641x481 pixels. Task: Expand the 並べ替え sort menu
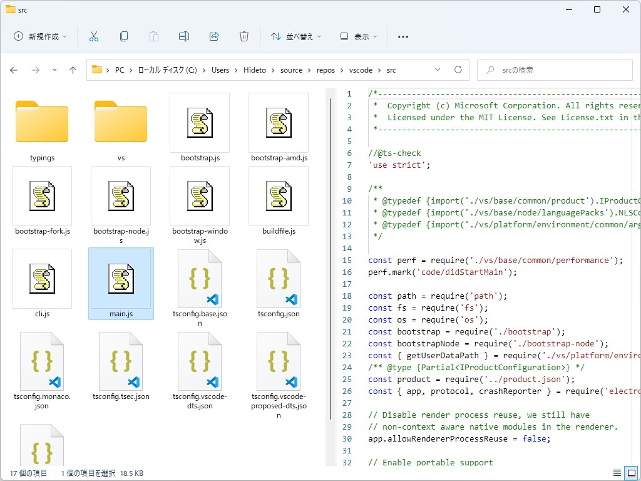(x=295, y=36)
